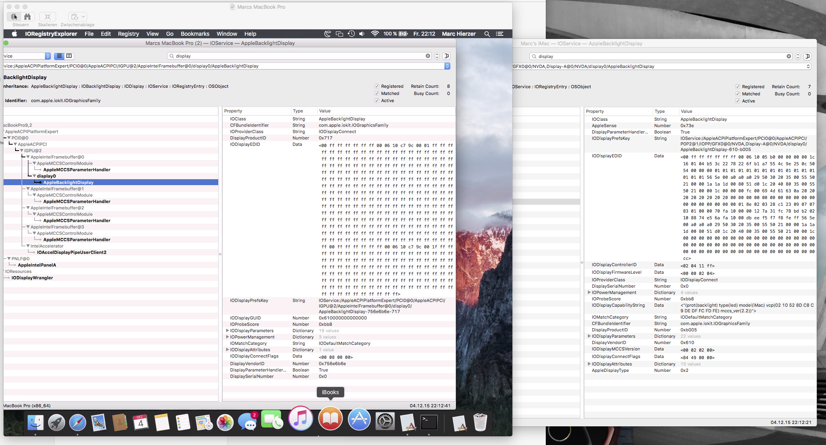Expand IOPowerManagement in MacBook window

[x=227, y=337]
